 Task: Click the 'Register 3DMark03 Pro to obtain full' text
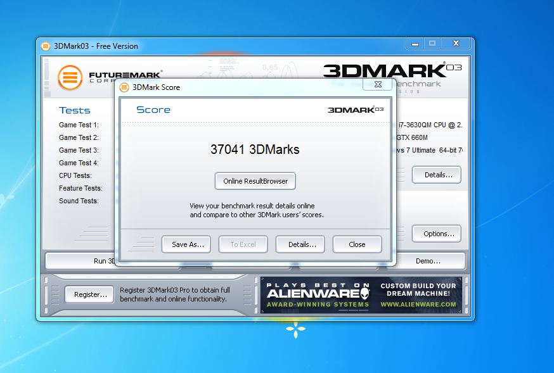[x=175, y=290]
